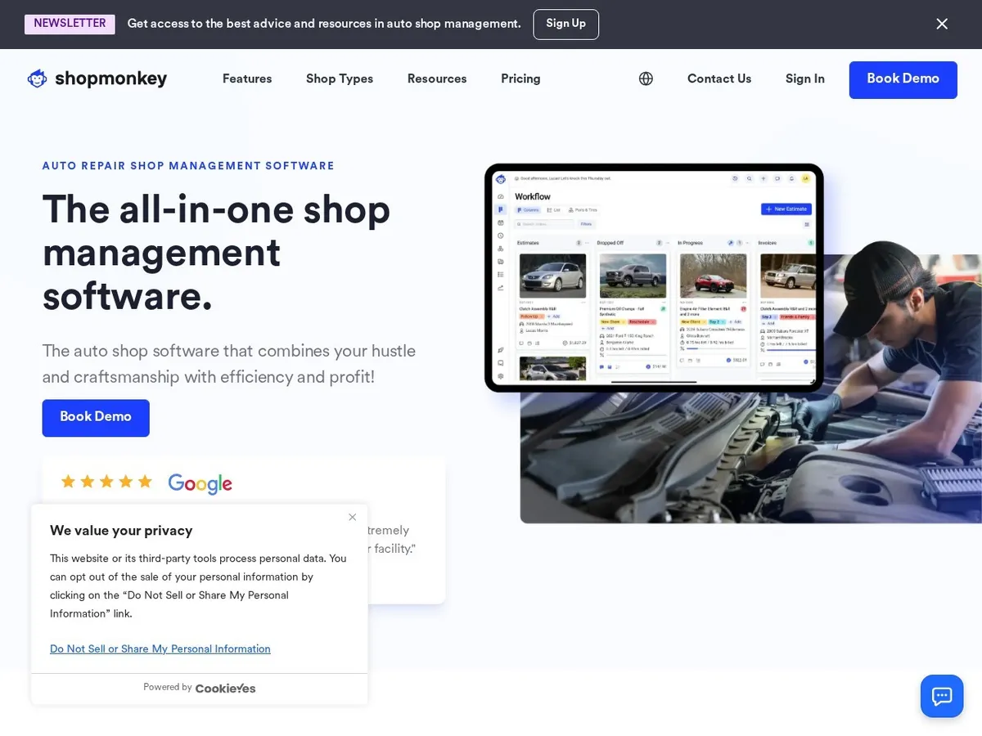The height and width of the screenshot is (736, 982).
Task: Click the 'We value your privacy' title
Action: [121, 531]
